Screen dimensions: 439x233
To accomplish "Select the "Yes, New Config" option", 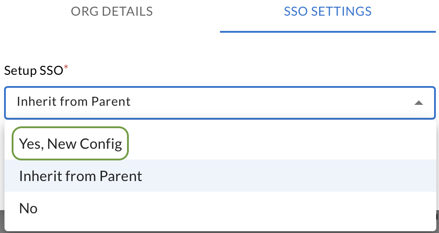I will 70,144.
